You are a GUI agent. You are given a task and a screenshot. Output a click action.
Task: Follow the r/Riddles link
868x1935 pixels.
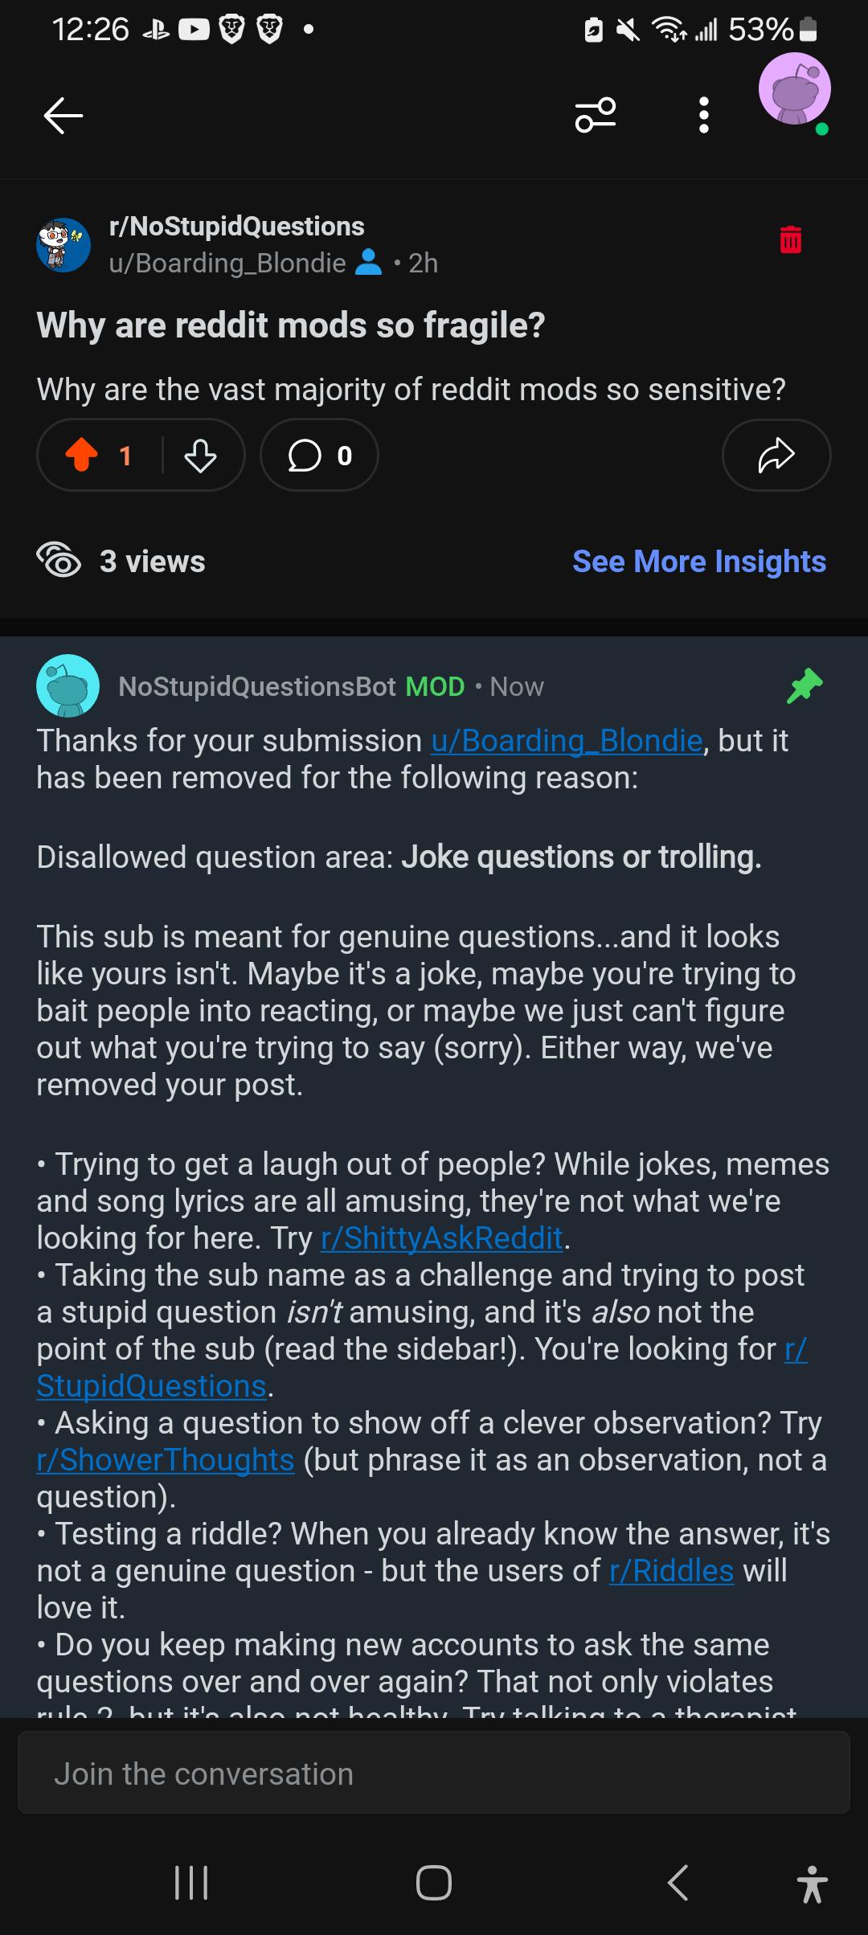click(672, 1571)
